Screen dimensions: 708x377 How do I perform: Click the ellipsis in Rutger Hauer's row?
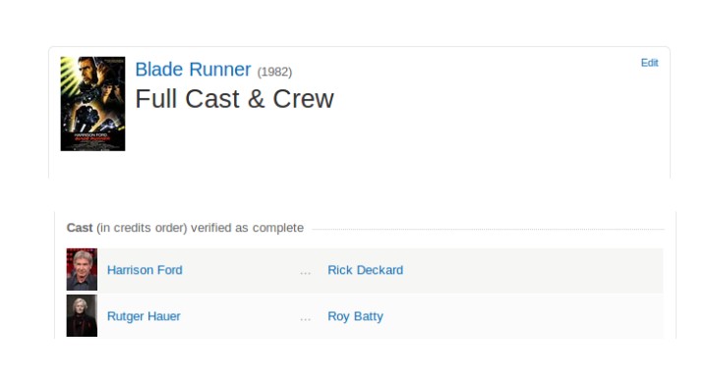[x=305, y=318]
